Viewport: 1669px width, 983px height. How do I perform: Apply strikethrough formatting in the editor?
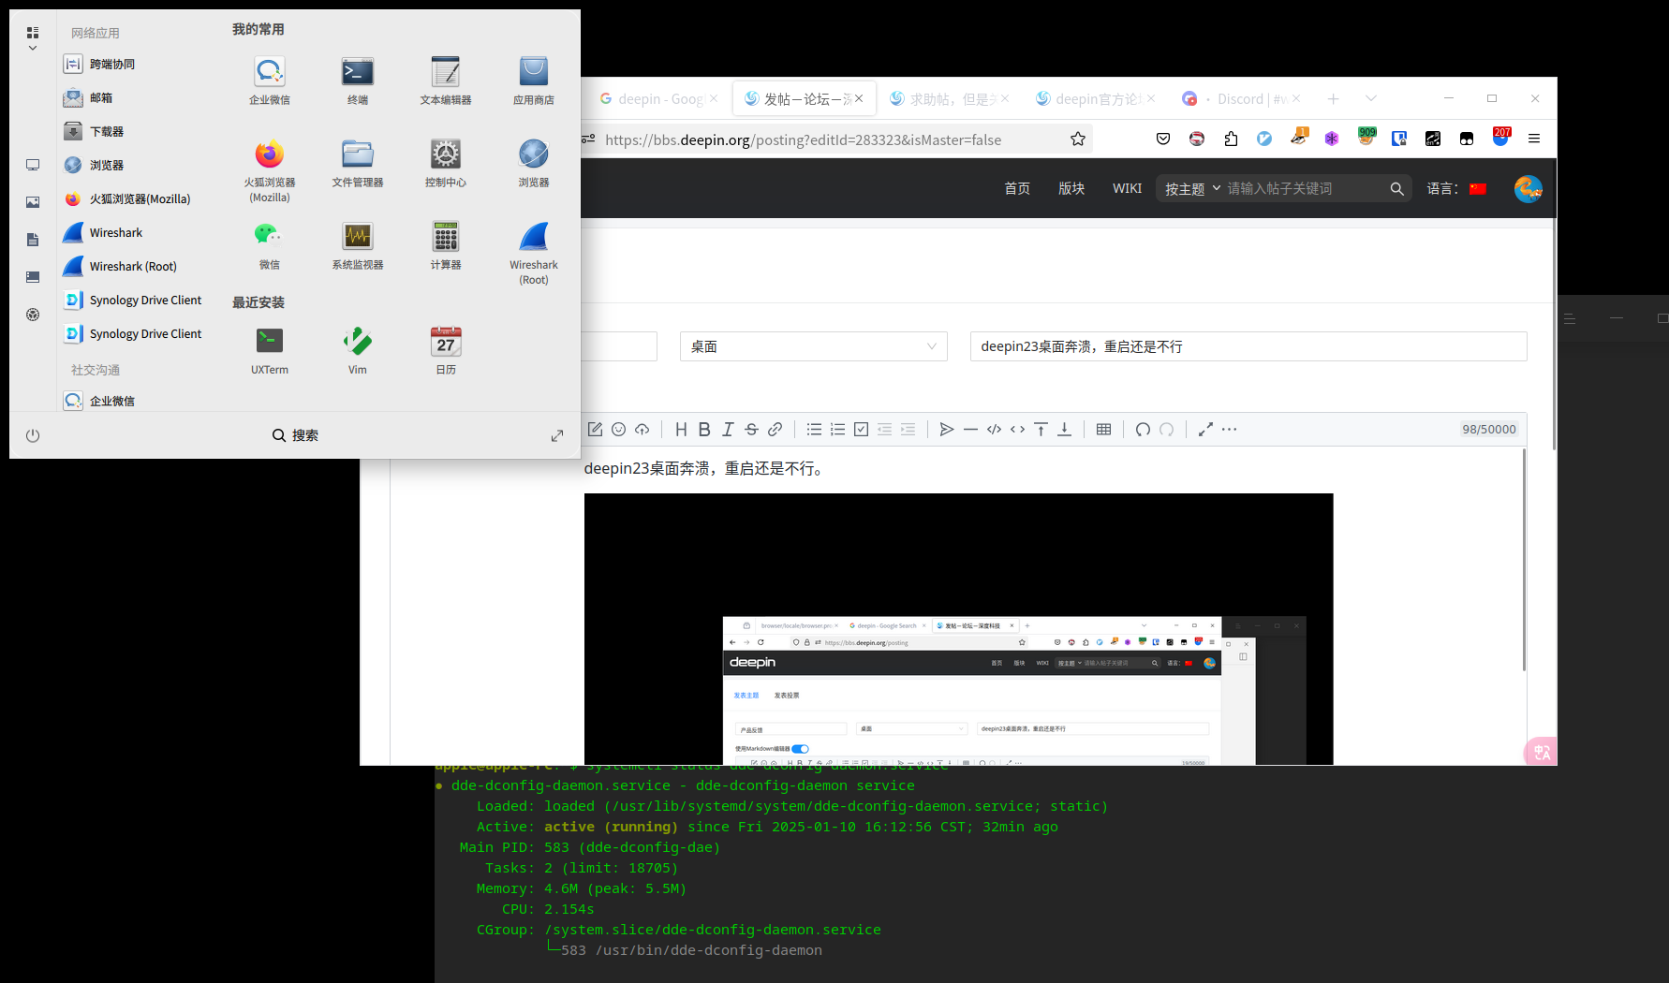(x=751, y=429)
